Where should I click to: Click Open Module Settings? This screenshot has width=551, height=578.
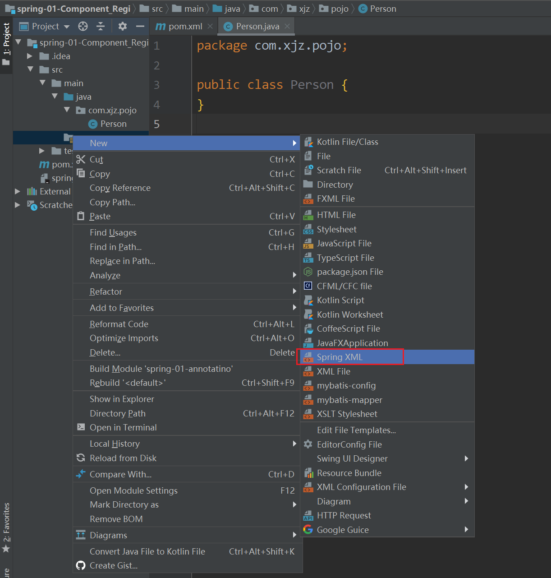coord(186,490)
